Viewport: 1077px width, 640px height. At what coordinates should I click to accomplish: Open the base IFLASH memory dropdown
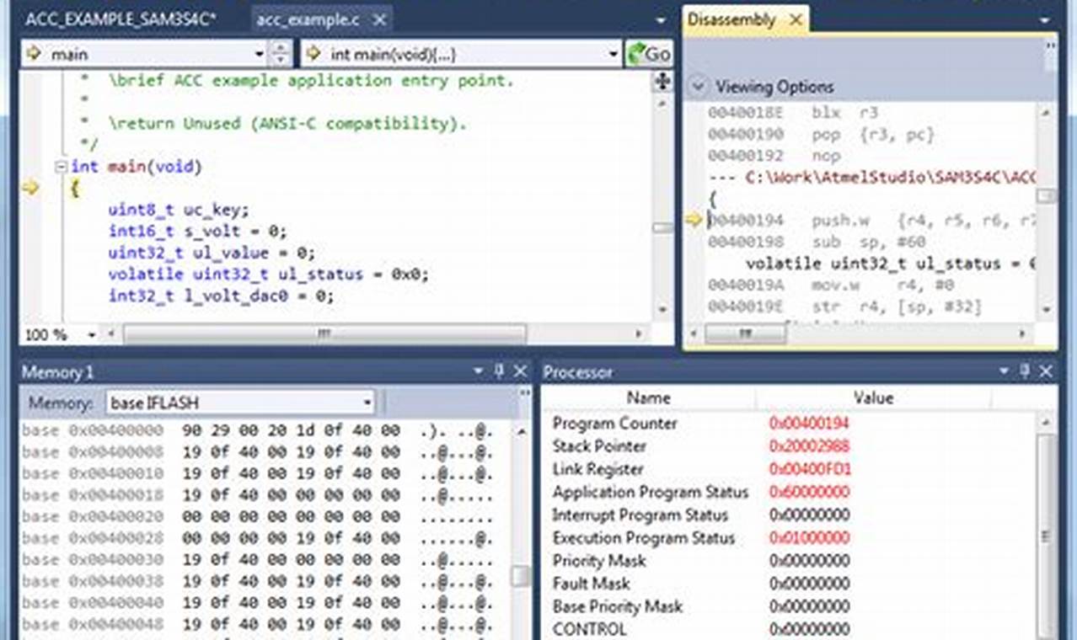[x=366, y=403]
